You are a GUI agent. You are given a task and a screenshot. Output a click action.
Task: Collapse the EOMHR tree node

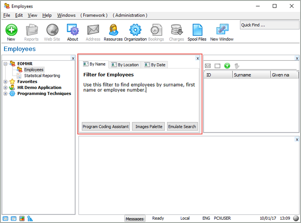coord(5,64)
